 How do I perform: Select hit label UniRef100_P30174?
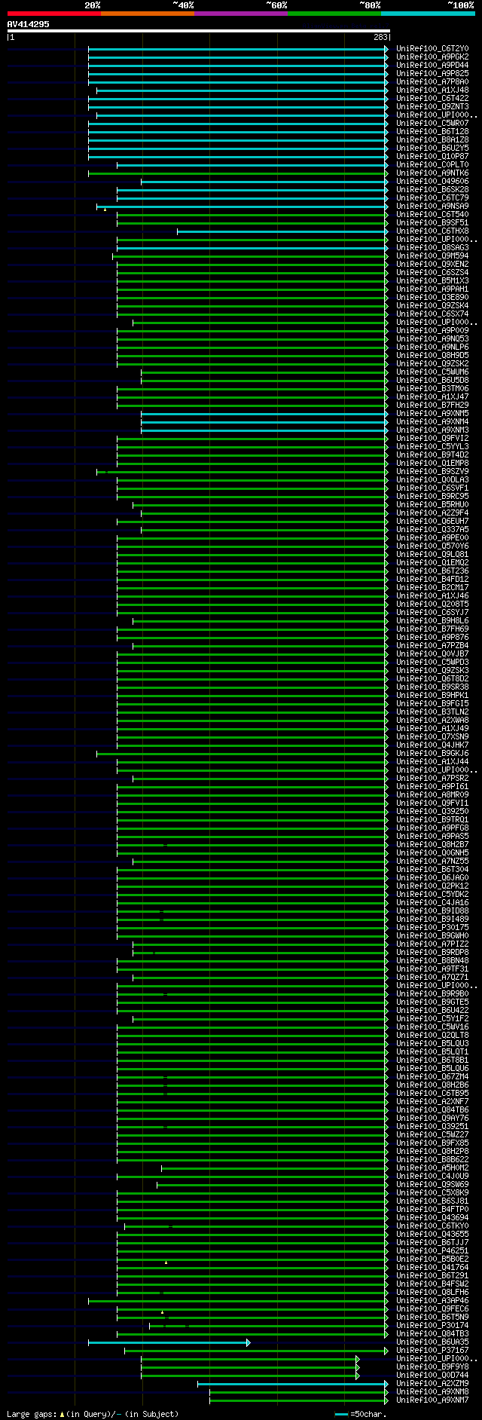(x=432, y=1326)
